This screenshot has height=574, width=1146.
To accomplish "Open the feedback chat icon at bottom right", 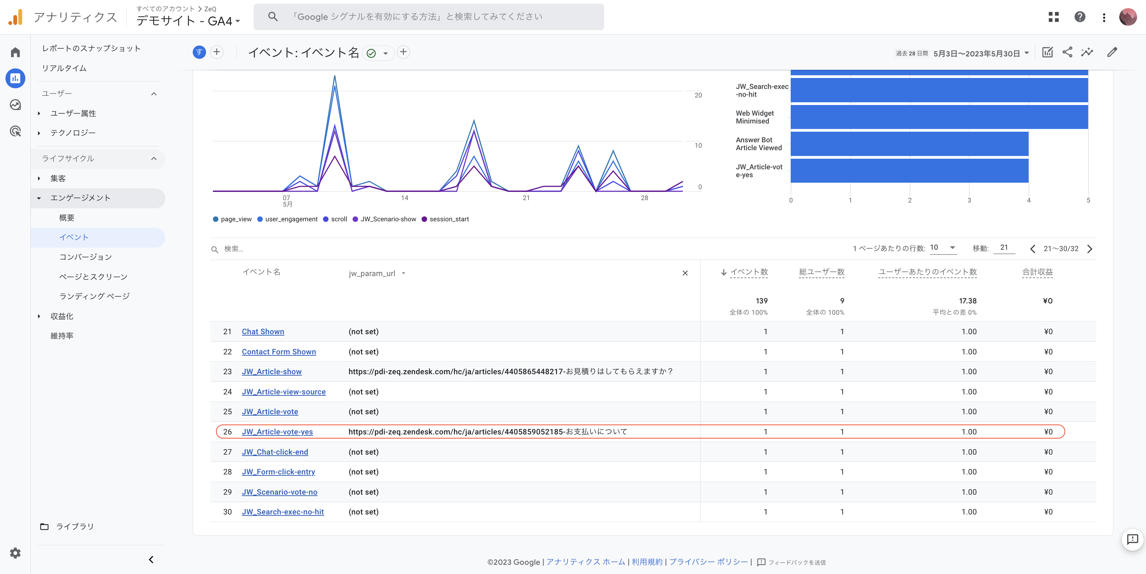I will click(1132, 539).
